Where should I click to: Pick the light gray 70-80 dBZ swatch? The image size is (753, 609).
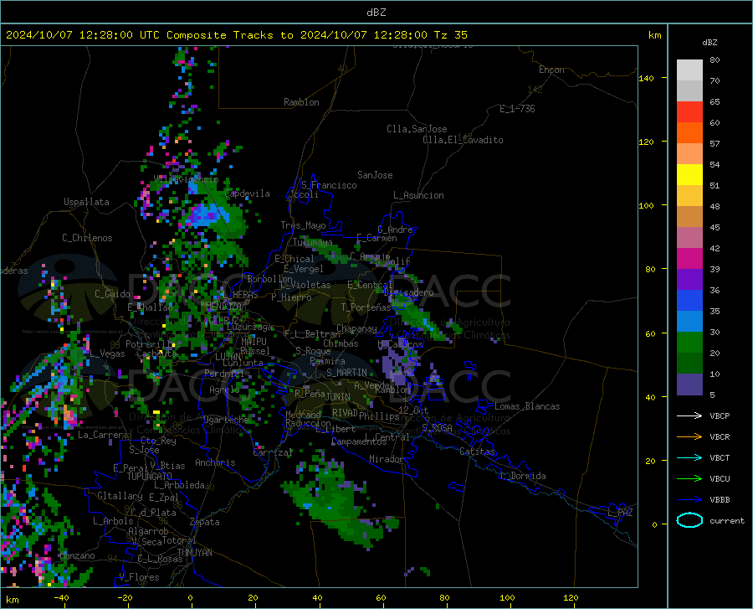point(689,70)
